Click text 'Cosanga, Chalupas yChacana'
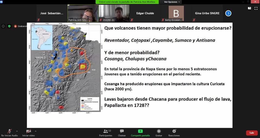Image resolution: width=260 pixels, height=138 pixels. [x=135, y=59]
